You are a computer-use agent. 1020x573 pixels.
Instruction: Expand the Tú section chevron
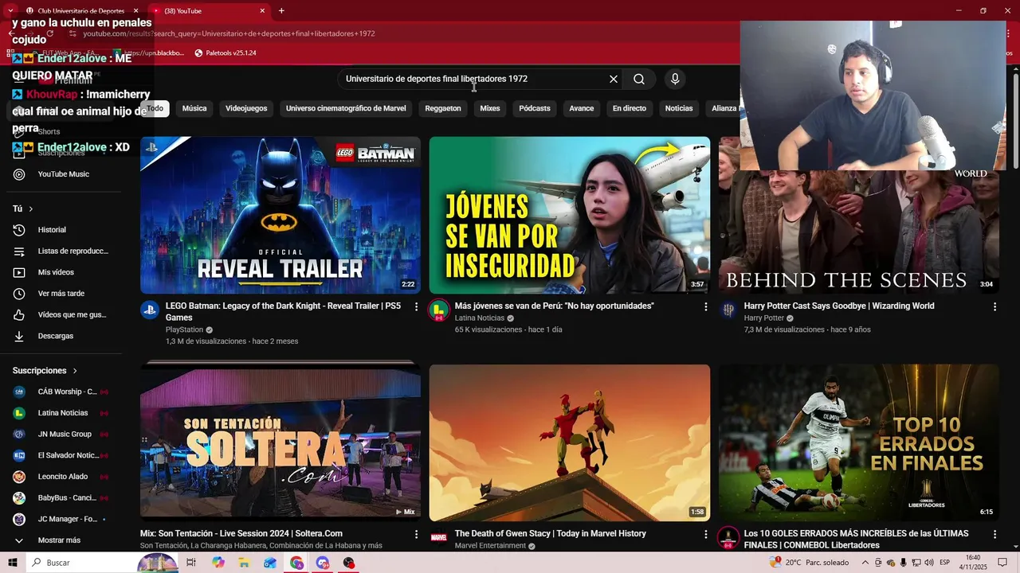[31, 209]
